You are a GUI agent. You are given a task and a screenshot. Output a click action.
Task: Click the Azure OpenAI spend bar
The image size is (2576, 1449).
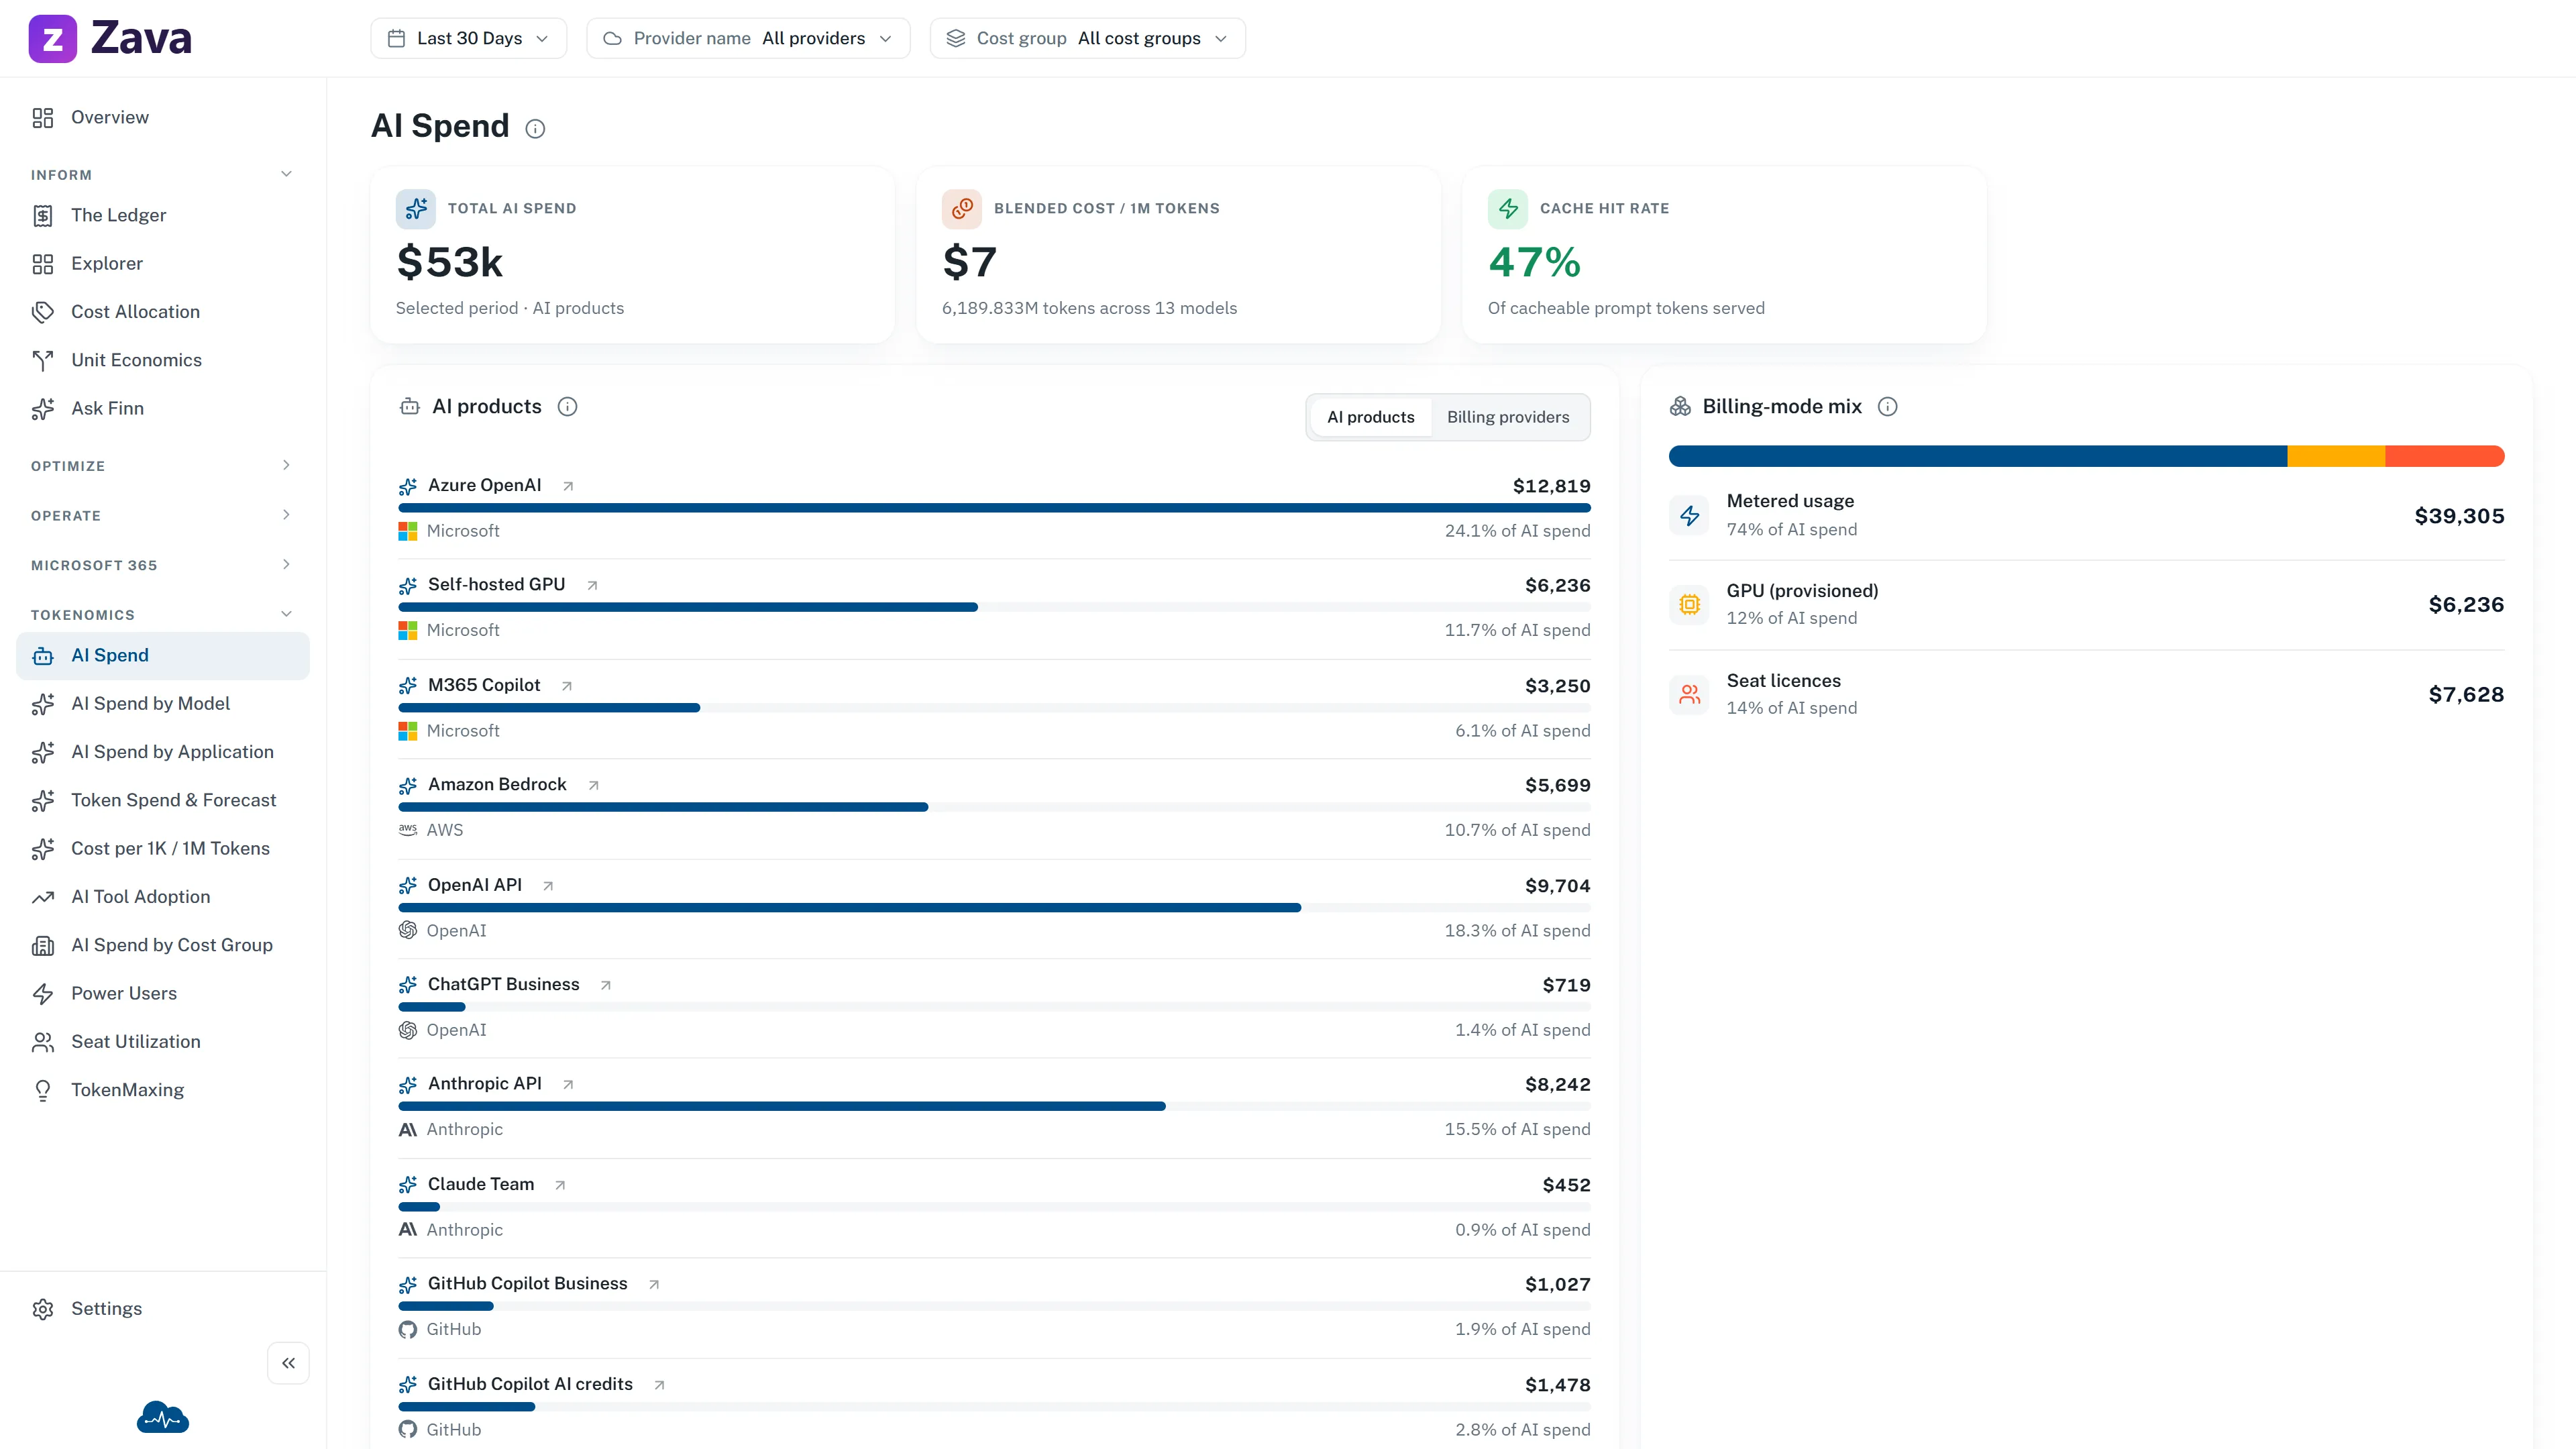pos(994,508)
